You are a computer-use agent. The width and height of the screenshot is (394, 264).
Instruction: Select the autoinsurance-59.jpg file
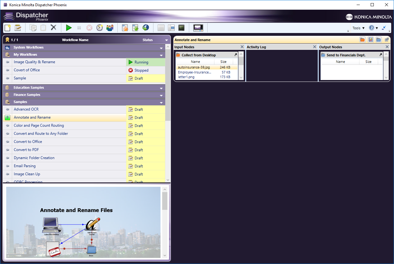207,67
